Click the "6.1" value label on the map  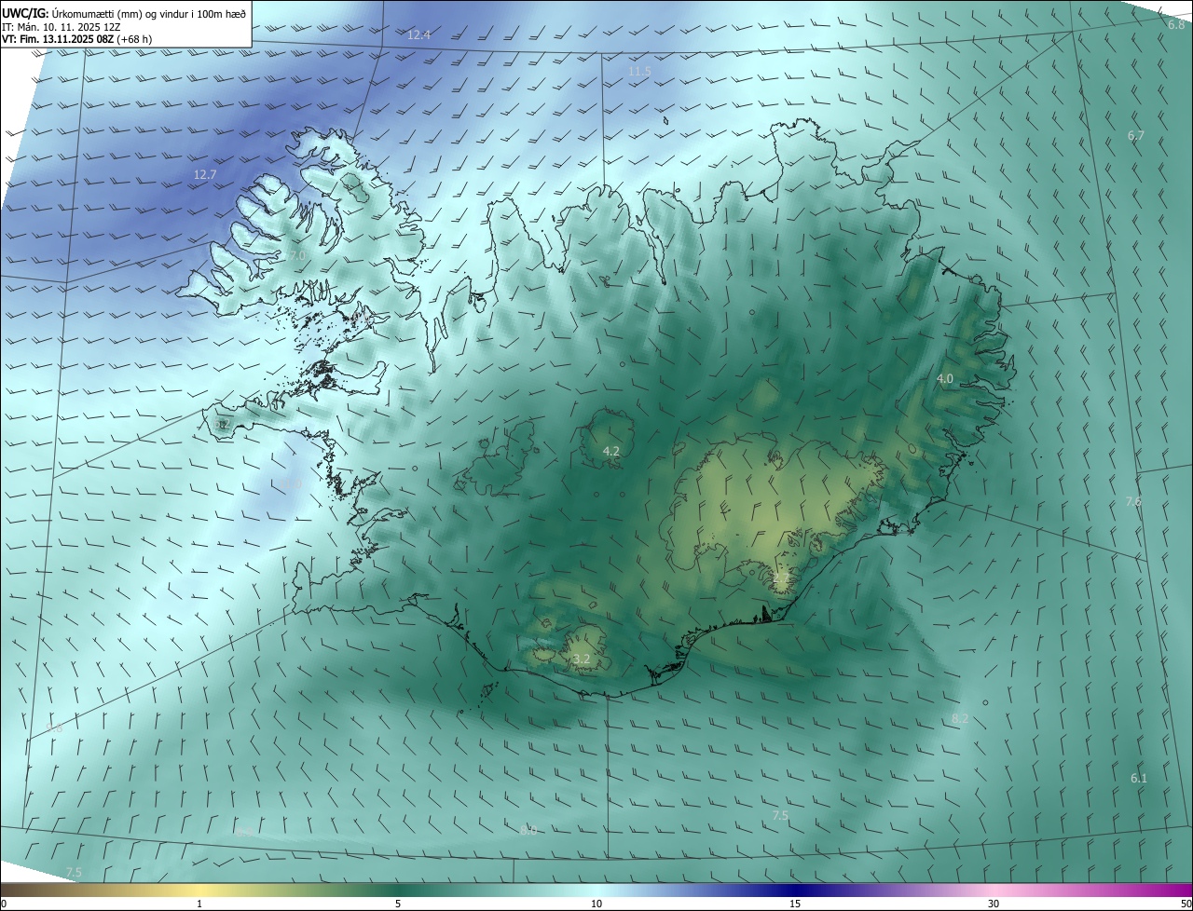pos(1139,779)
